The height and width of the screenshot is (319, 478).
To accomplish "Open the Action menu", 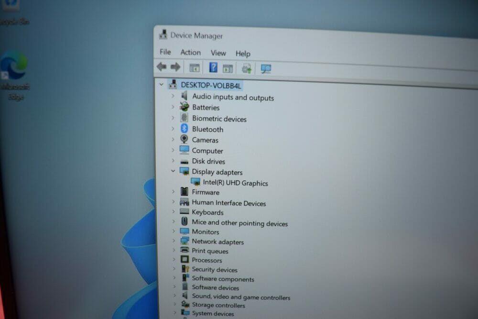I will coord(191,53).
